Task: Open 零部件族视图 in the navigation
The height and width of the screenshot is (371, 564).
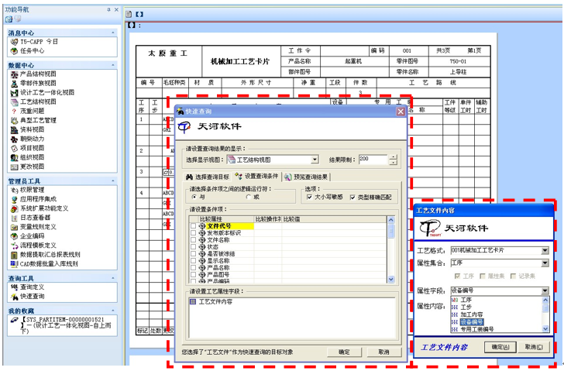Action: tap(33, 84)
